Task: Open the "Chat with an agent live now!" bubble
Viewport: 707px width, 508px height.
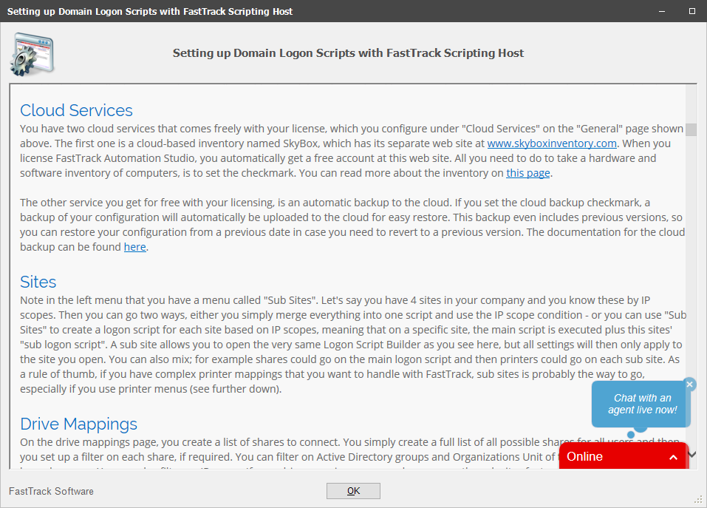Action: pyautogui.click(x=642, y=404)
